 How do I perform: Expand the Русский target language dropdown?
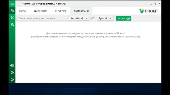click(x=105, y=18)
